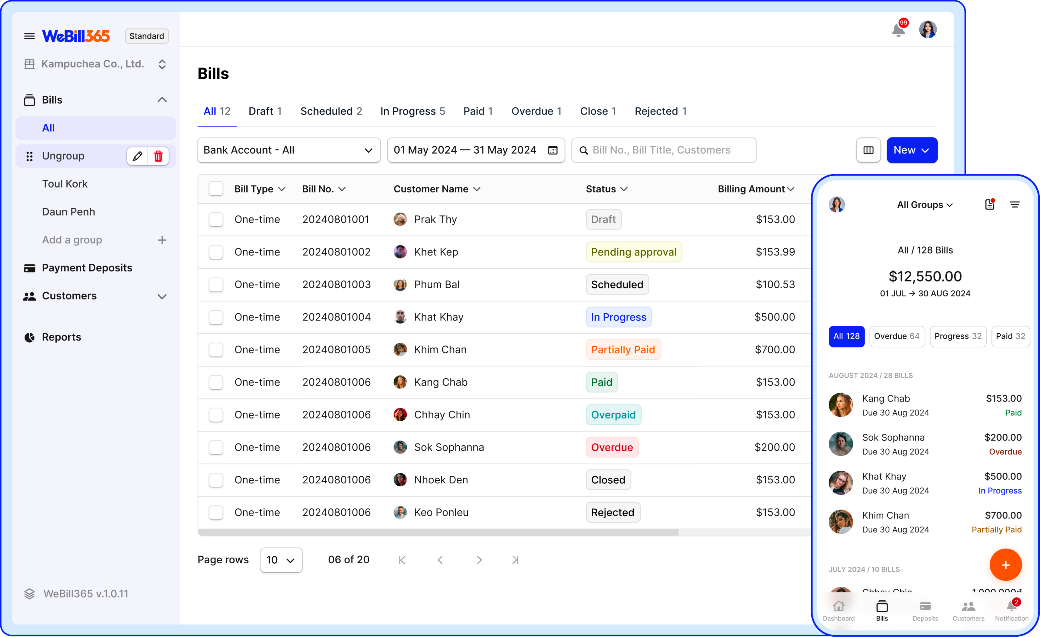Image resolution: width=1040 pixels, height=637 pixels.
Task: Tap the orange plus floating button in mobile panel
Action: 1006,565
